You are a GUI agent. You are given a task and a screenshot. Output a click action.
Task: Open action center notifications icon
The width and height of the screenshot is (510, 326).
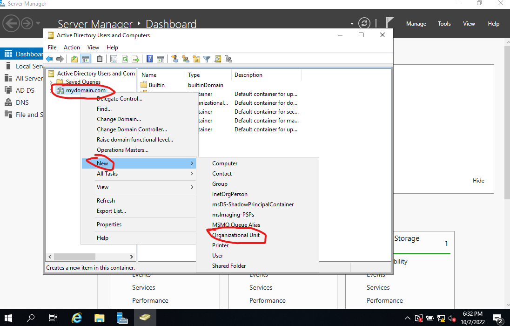click(497, 319)
